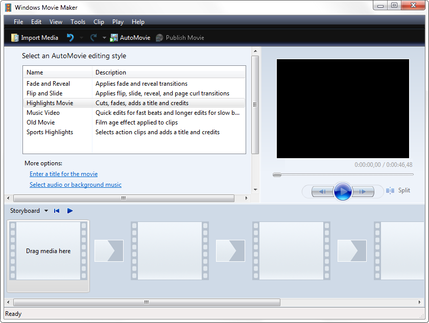429x323 pixels.
Task: Open the File menu
Action: tap(18, 22)
